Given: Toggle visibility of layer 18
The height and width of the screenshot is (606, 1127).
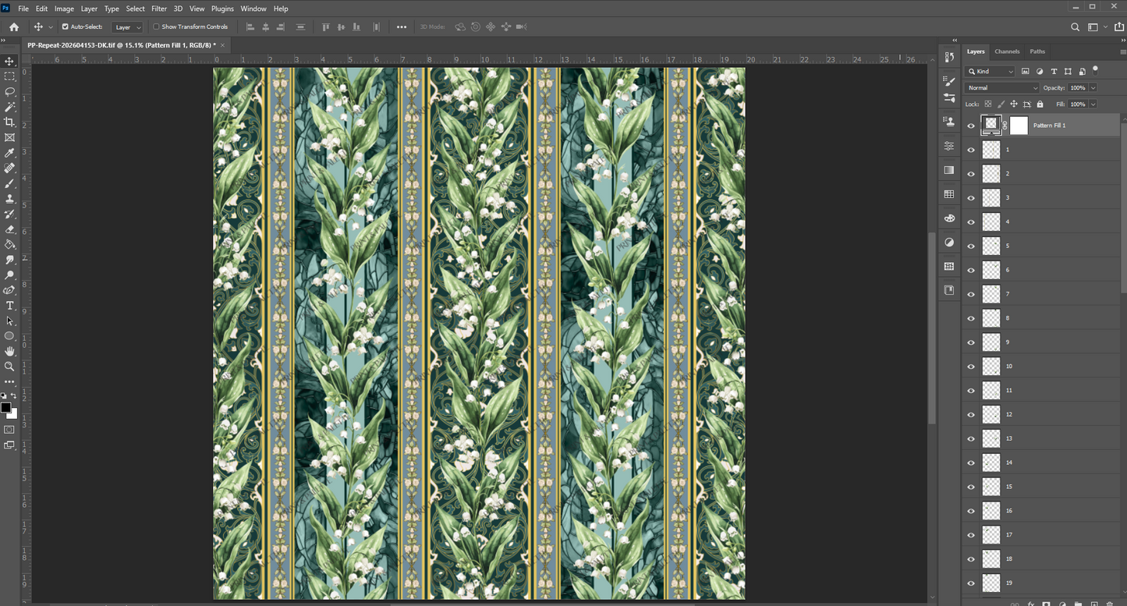Looking at the screenshot, I should coord(971,559).
